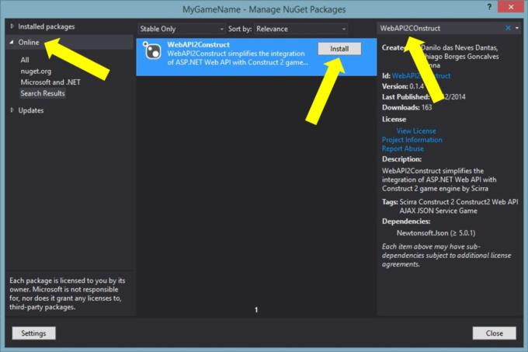
Task: Click the Version 0.1.4 text
Action: pyautogui.click(x=403, y=86)
